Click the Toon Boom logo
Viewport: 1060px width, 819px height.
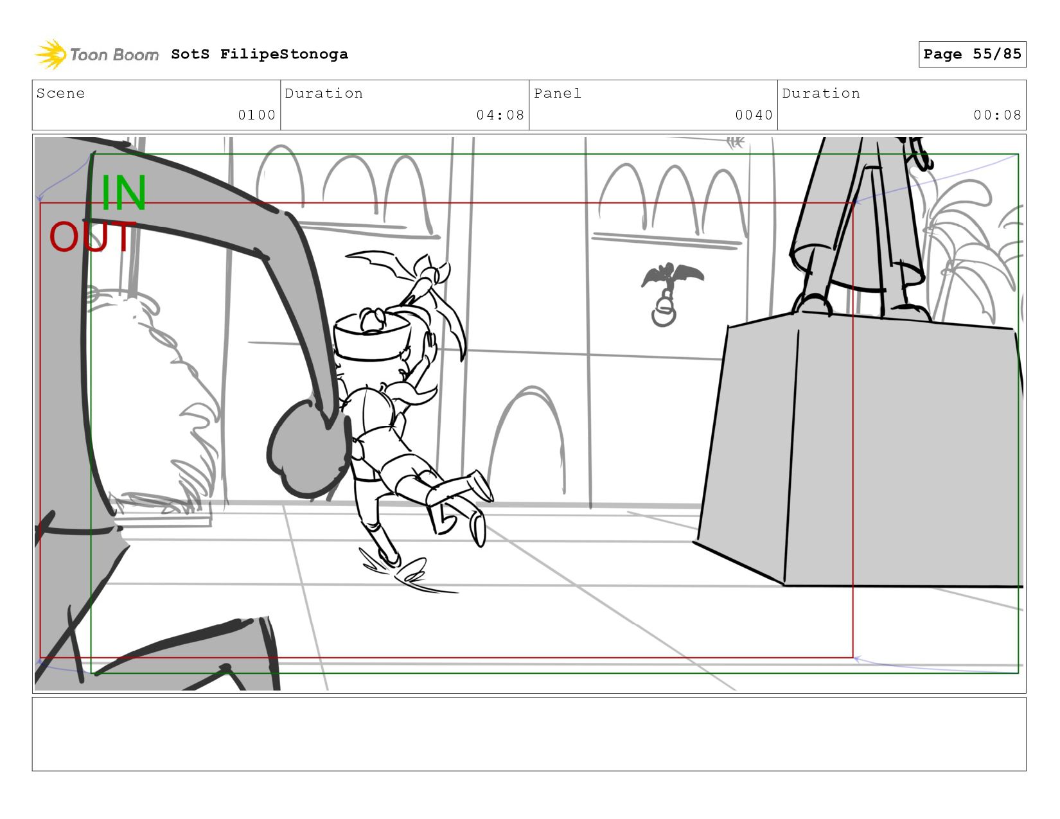pos(96,54)
